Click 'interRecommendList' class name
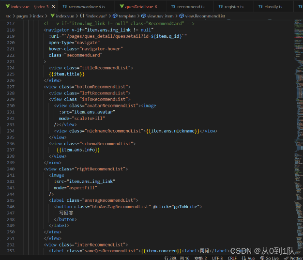The height and width of the screenshot is (260, 303). click(100, 245)
